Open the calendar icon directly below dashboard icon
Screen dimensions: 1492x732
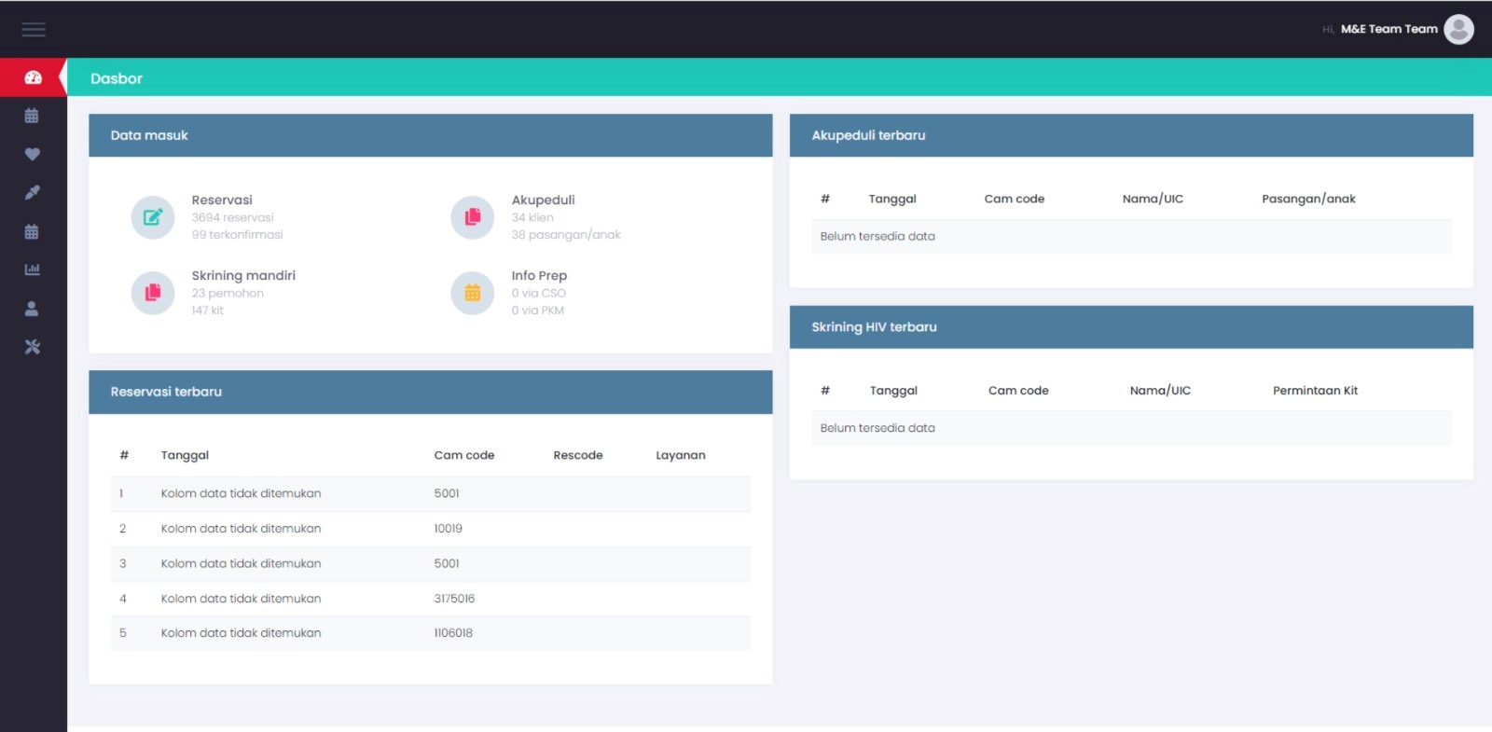pos(32,116)
